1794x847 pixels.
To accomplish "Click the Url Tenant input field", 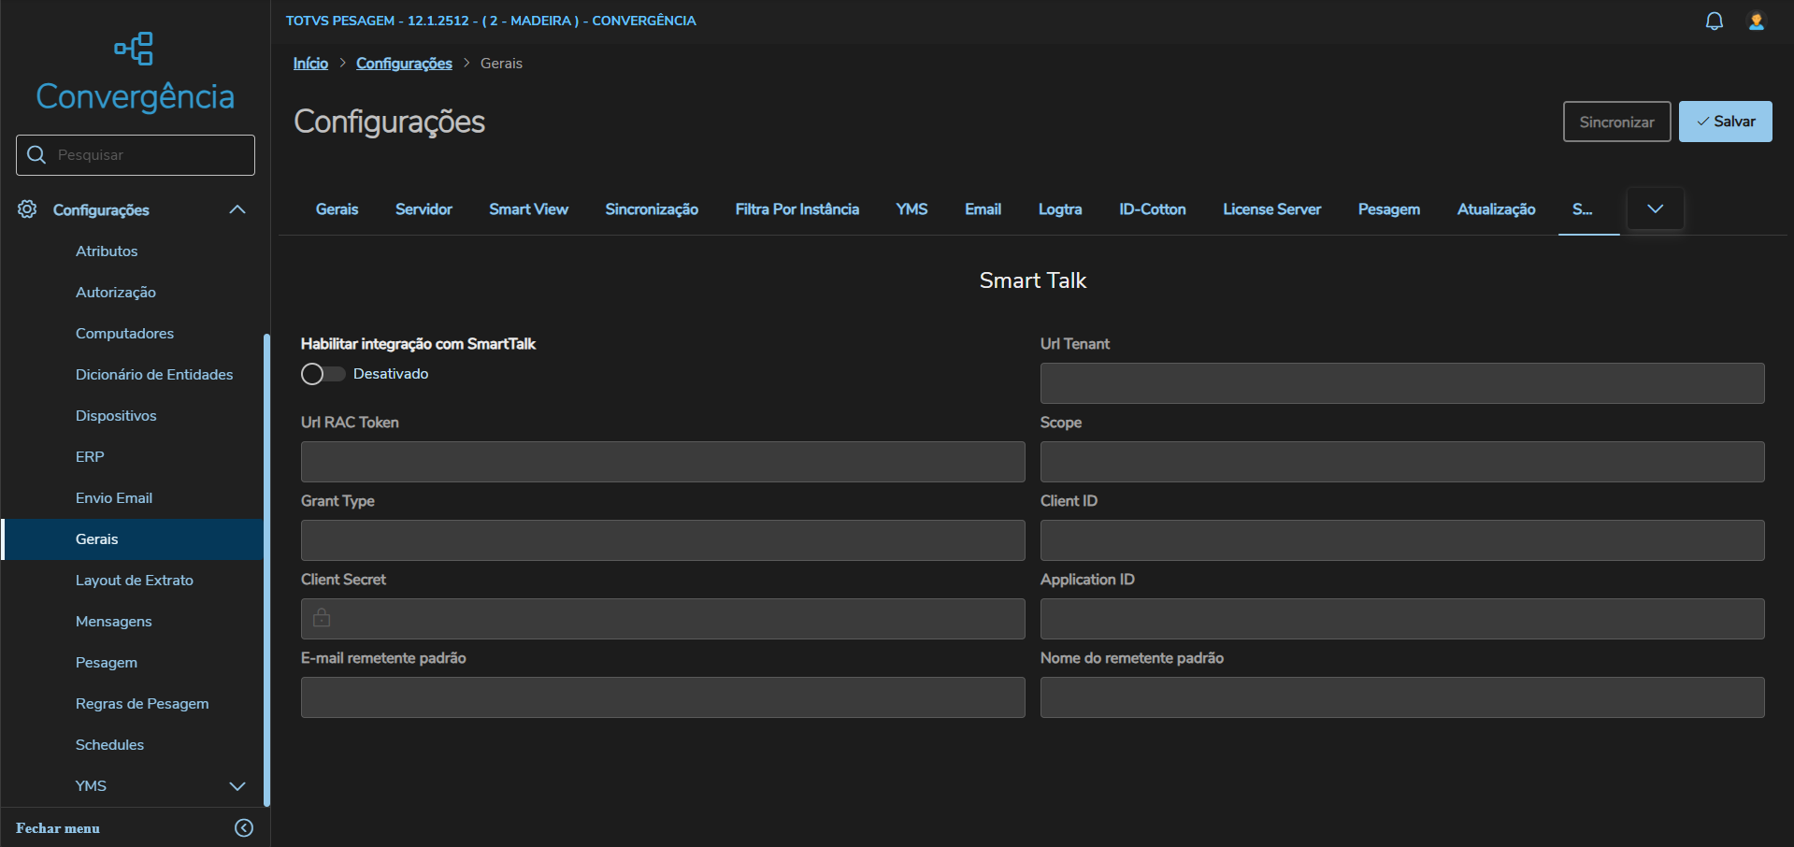I will tap(1401, 383).
